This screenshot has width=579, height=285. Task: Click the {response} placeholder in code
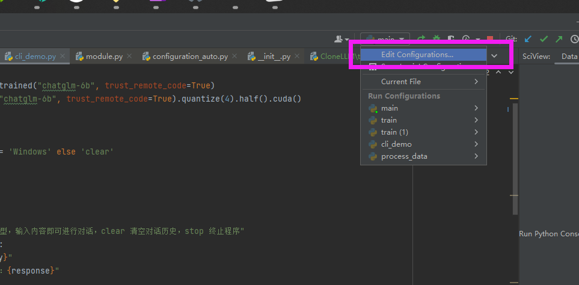(31, 271)
